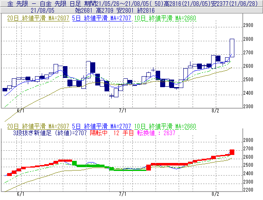Click the 2200 axis label in lower chart

[x=248, y=190]
